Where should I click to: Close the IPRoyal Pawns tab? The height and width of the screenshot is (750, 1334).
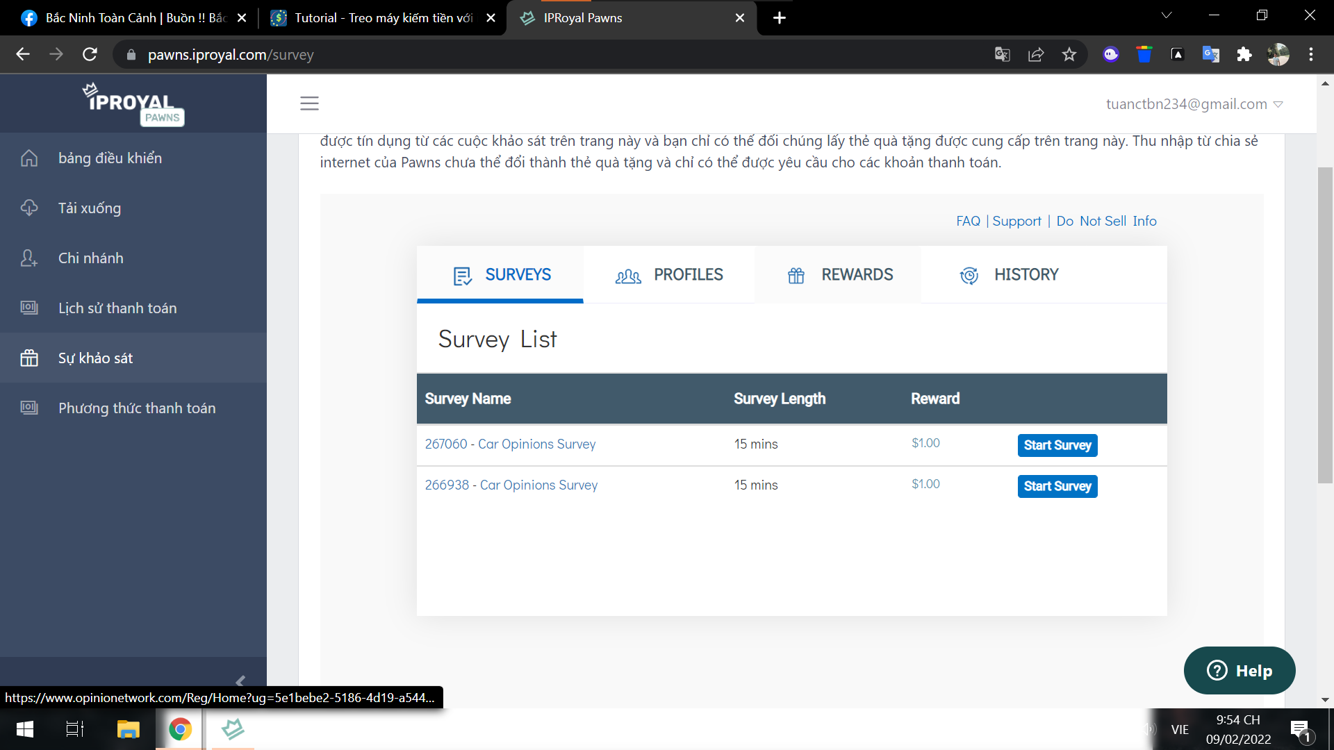click(x=740, y=18)
